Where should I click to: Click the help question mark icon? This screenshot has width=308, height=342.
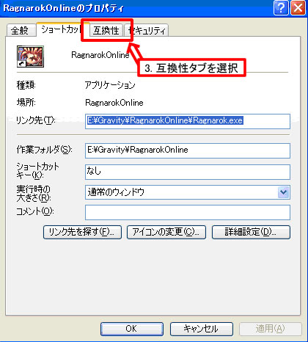[281, 8]
